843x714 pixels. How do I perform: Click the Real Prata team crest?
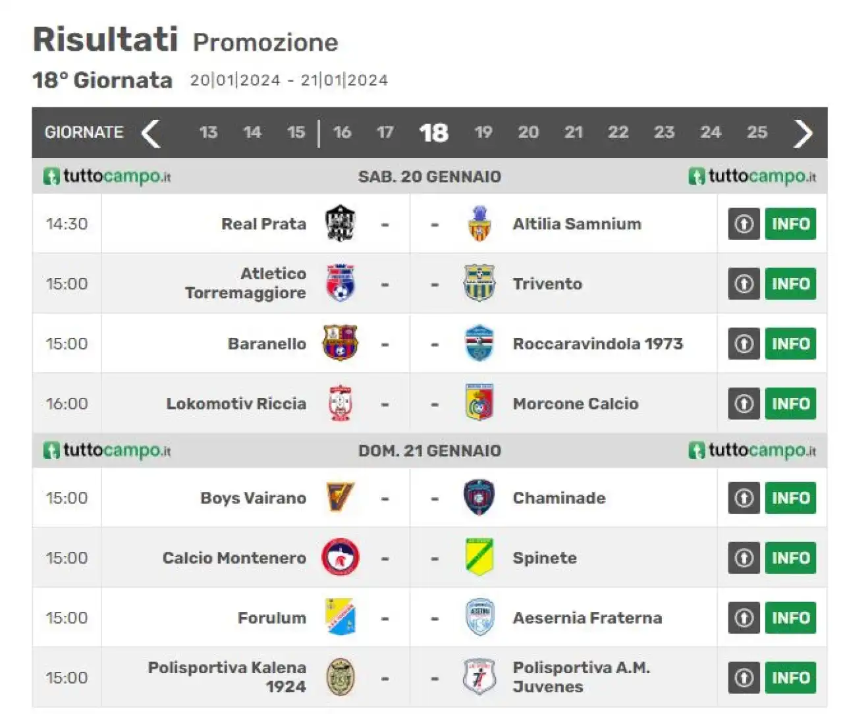(340, 223)
